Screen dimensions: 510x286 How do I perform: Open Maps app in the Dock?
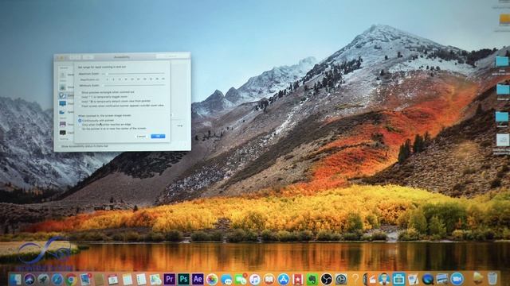tap(155, 279)
